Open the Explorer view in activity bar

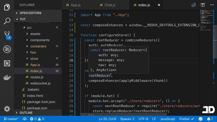(7, 7)
